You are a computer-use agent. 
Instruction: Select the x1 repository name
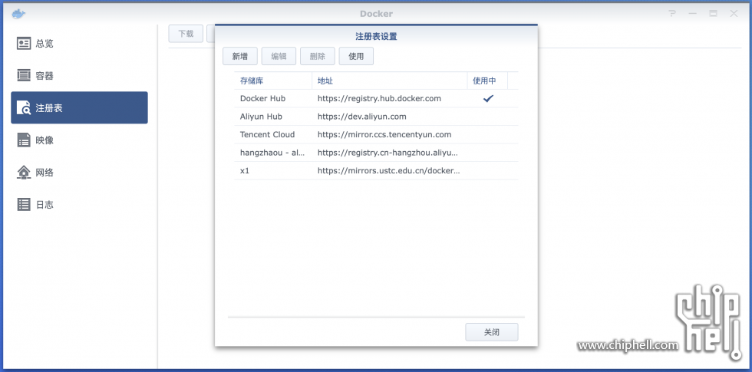tap(245, 170)
